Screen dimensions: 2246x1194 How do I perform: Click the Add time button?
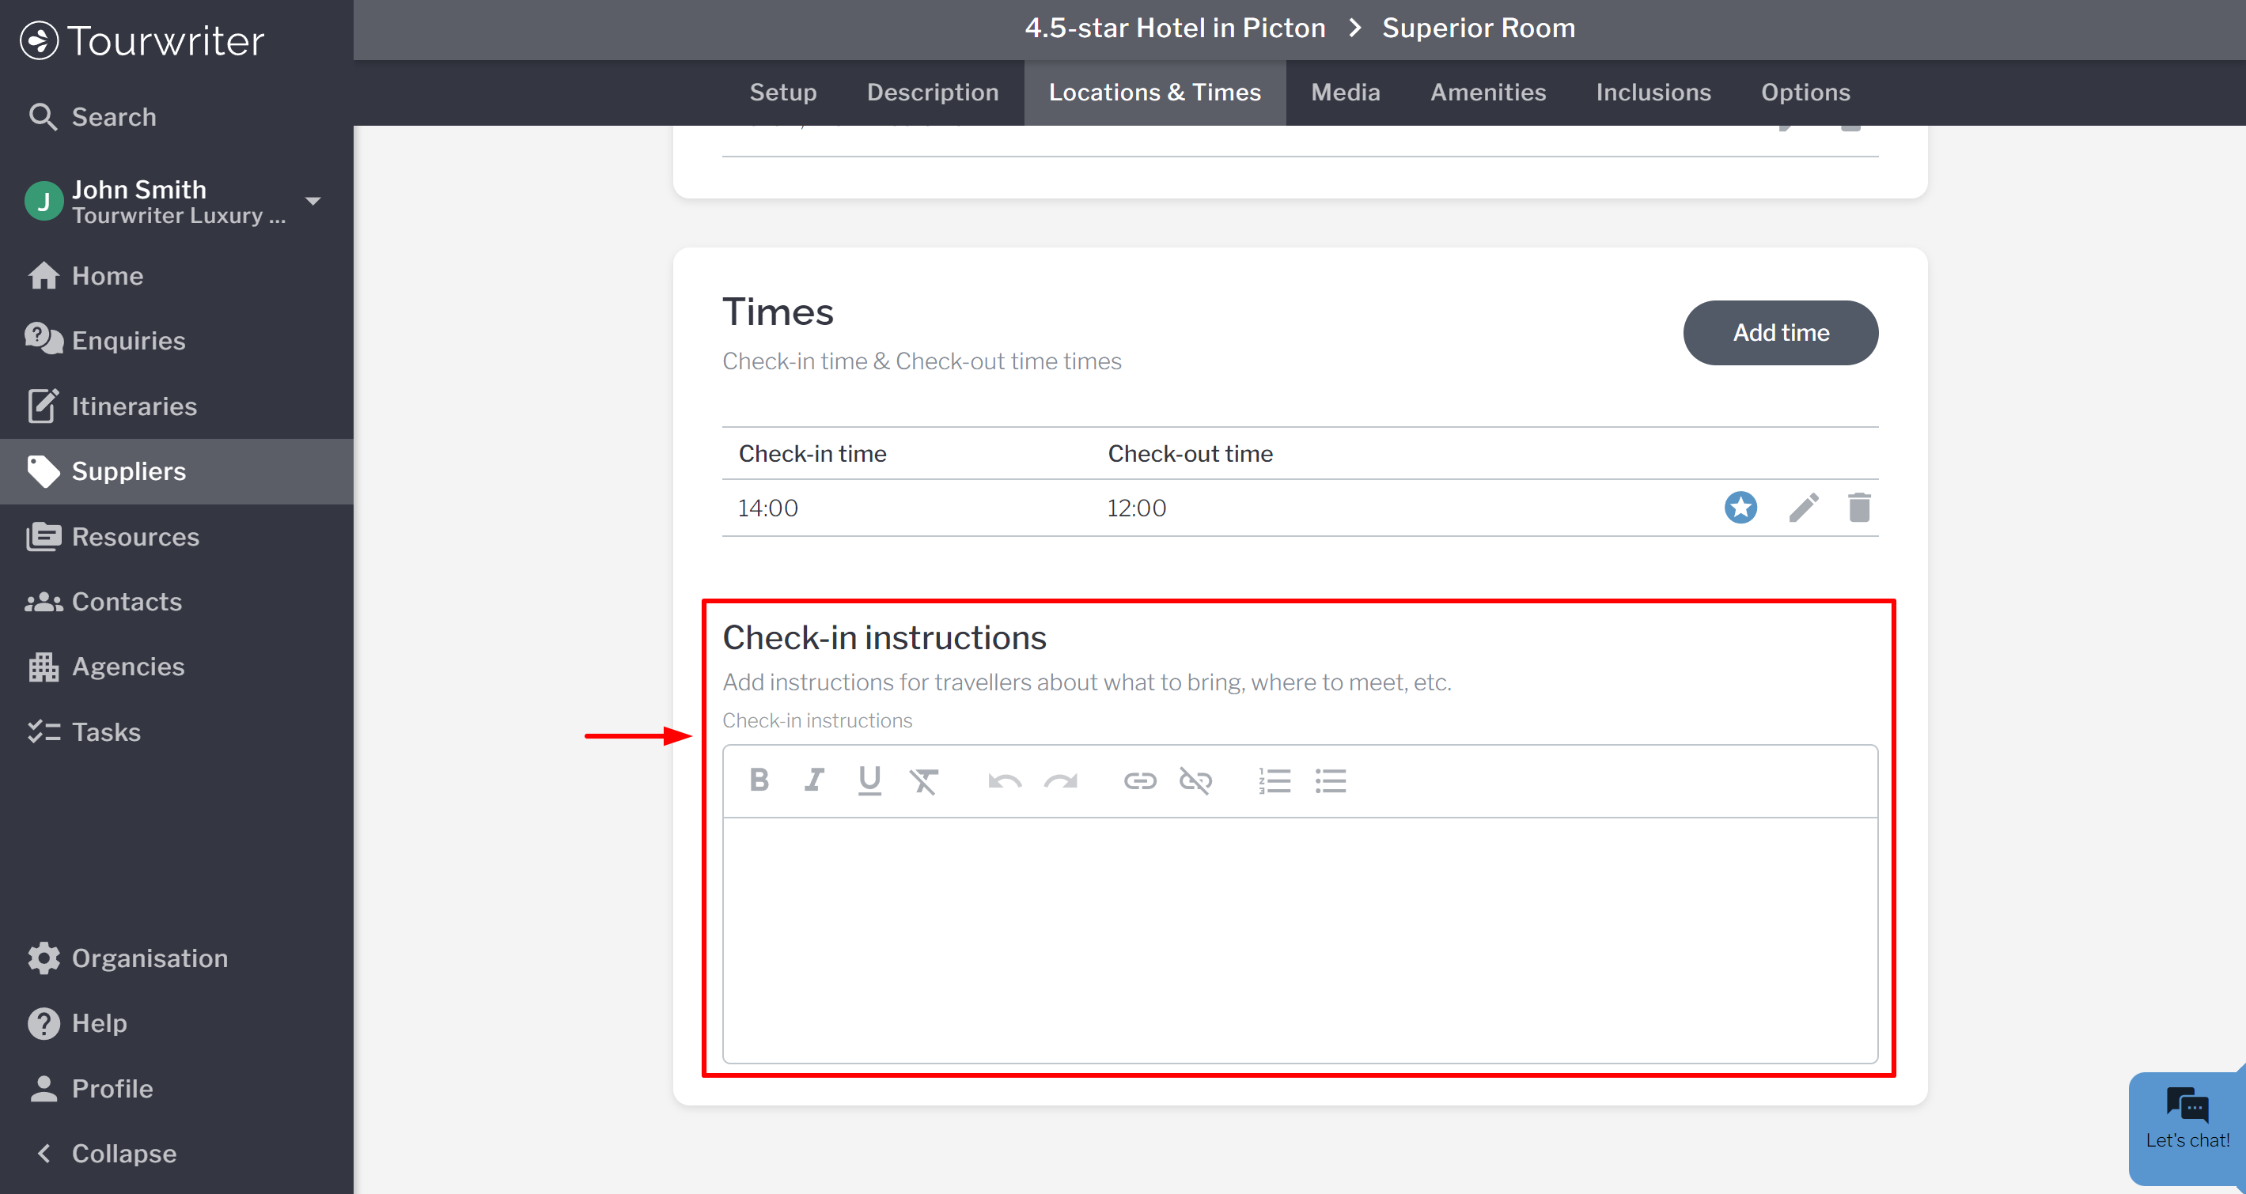(1780, 333)
